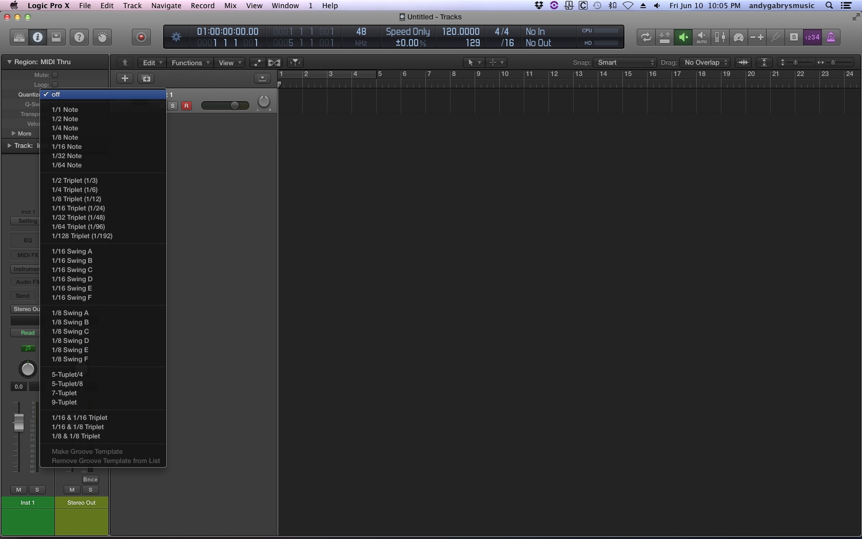Open the left-click pointer tool menu
Viewport: 862px width, 539px height.
473,63
